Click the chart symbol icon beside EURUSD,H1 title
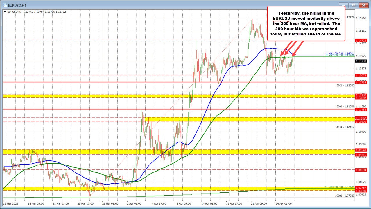 coord(6,5)
